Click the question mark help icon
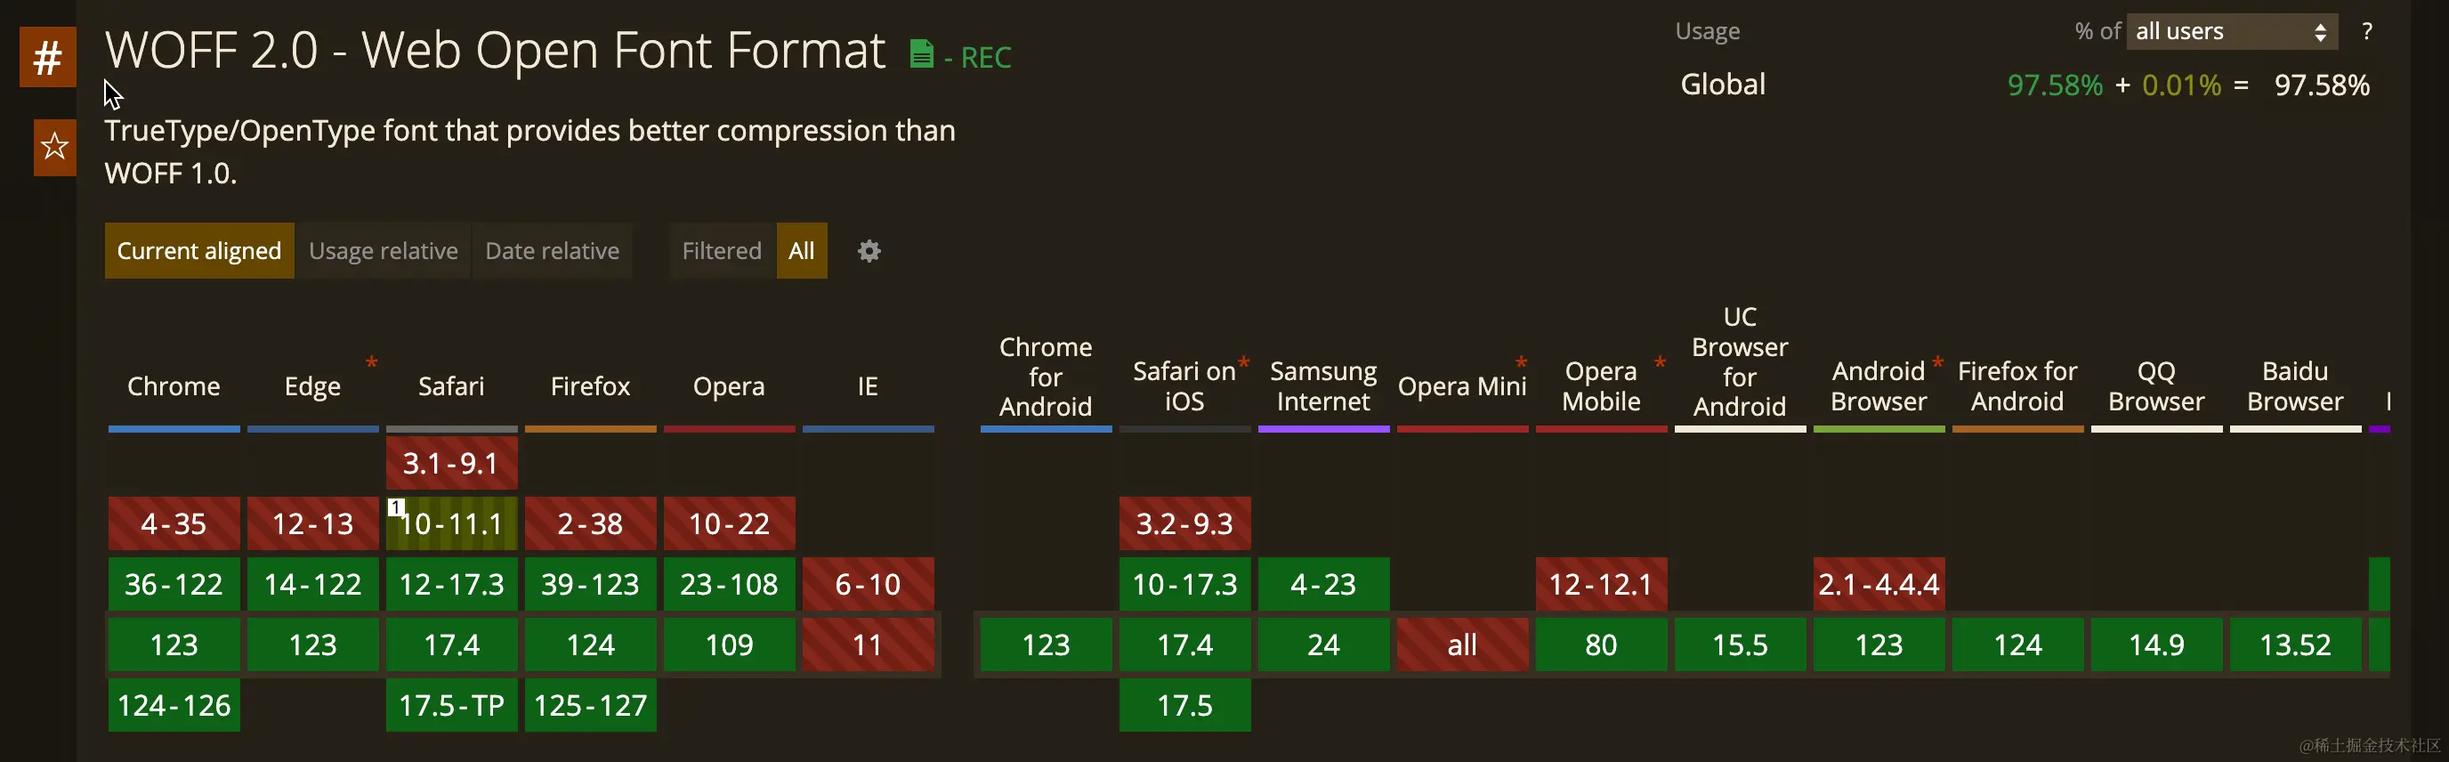This screenshot has height=762, width=2449. click(2366, 31)
